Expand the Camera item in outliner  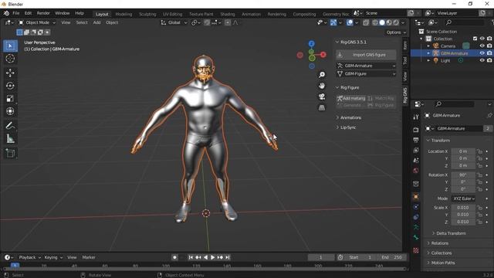[428, 46]
